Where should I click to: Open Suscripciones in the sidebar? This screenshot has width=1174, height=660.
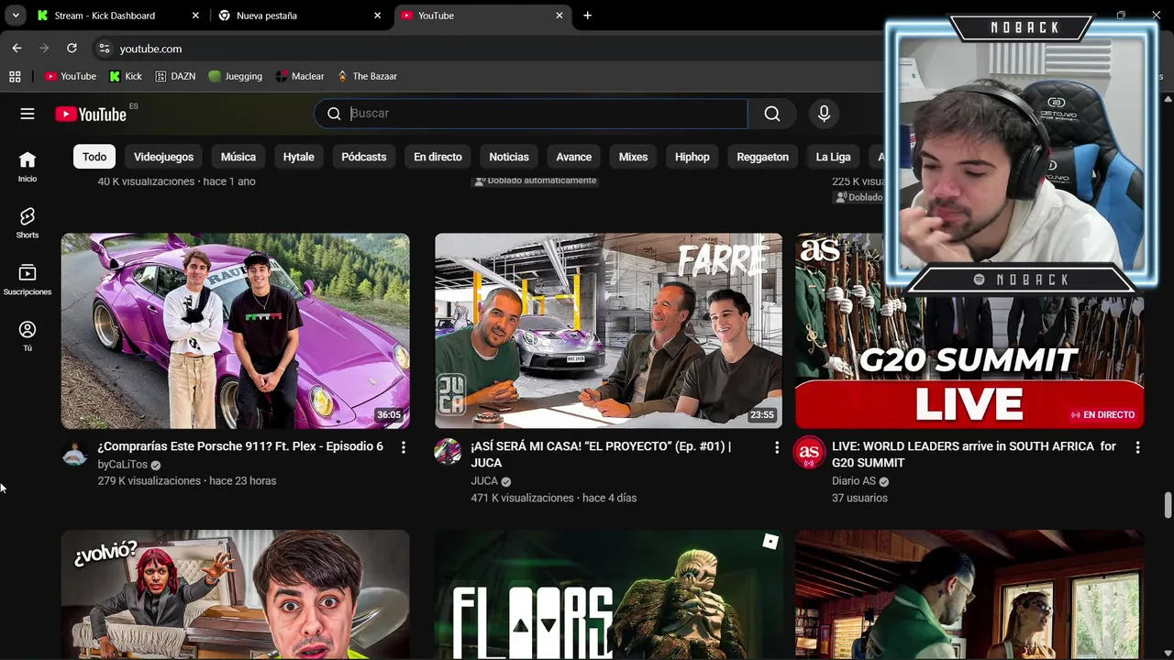coord(28,280)
